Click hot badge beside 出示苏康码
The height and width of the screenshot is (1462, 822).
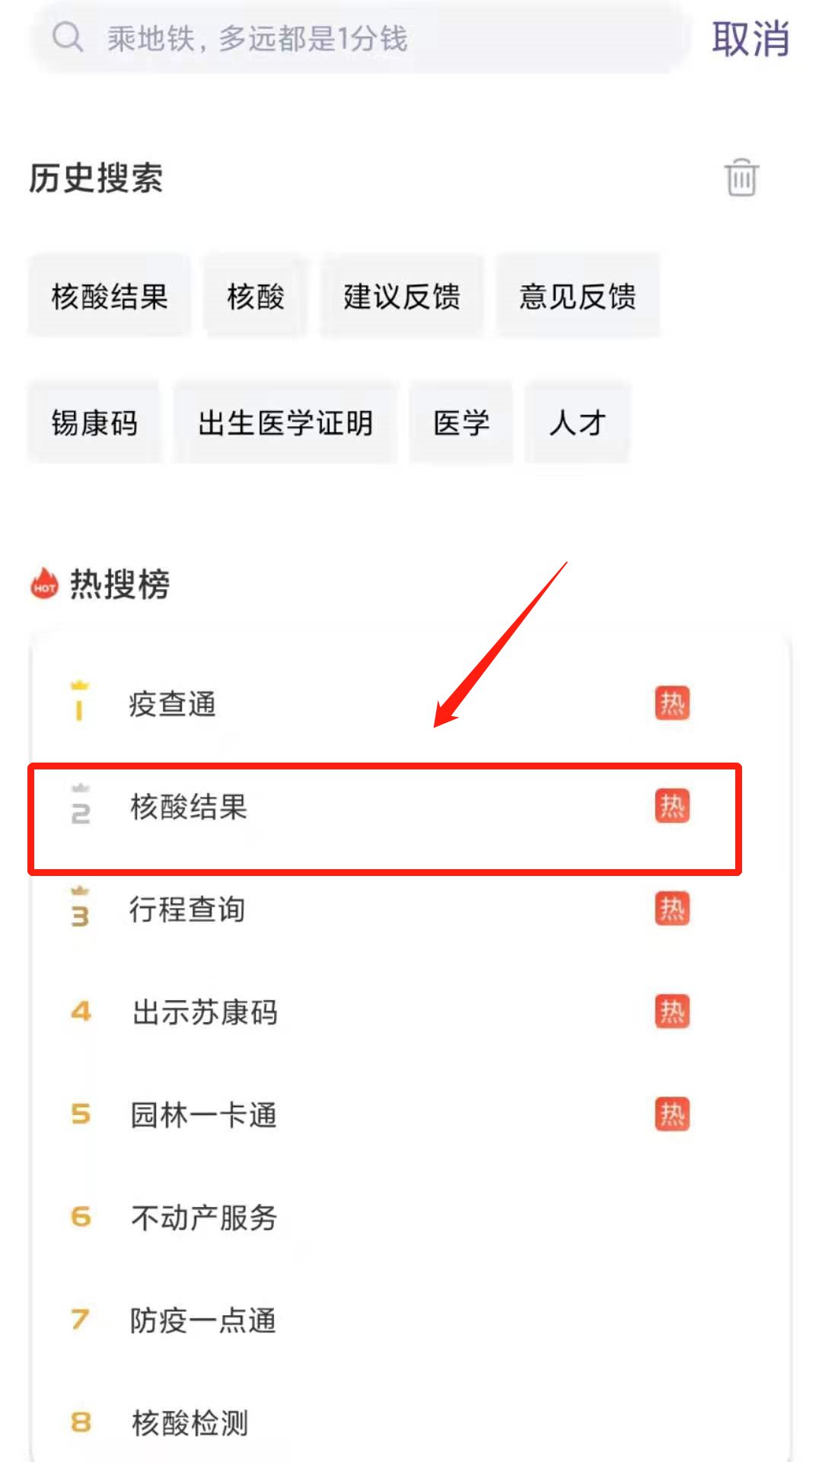[x=672, y=1011]
